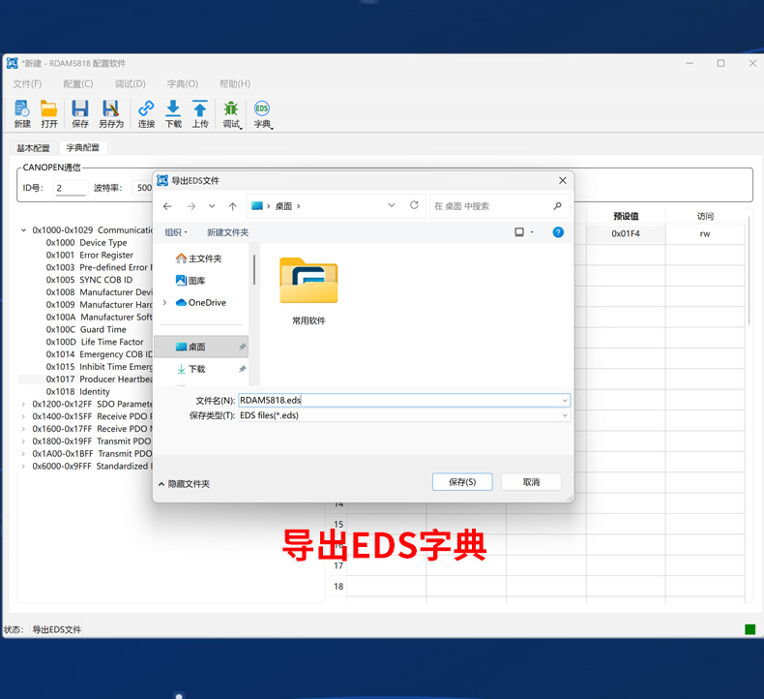Click the 保存 (Save) toolbar icon

coord(80,109)
